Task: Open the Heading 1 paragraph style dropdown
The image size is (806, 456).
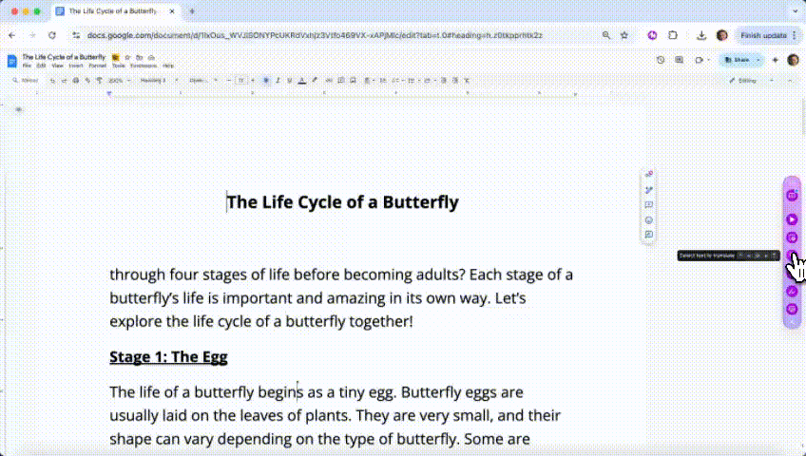Action: point(159,81)
